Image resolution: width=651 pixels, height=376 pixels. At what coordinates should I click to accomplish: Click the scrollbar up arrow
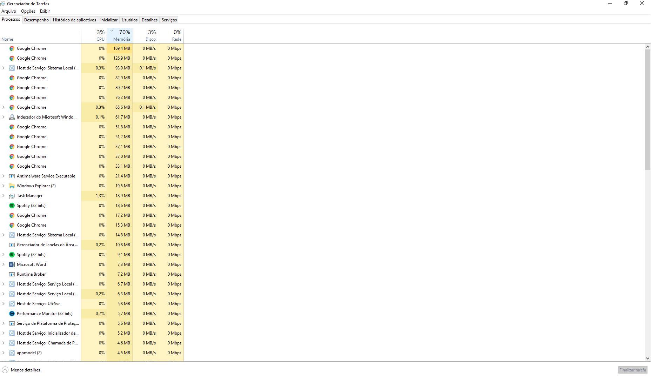[x=647, y=47]
